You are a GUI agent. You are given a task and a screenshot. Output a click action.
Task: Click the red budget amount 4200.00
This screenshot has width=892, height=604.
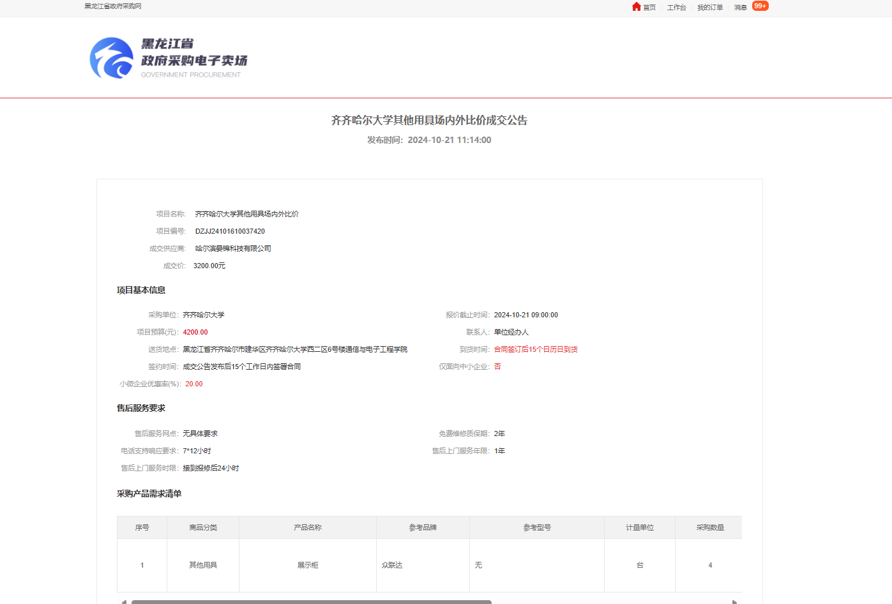[195, 332]
